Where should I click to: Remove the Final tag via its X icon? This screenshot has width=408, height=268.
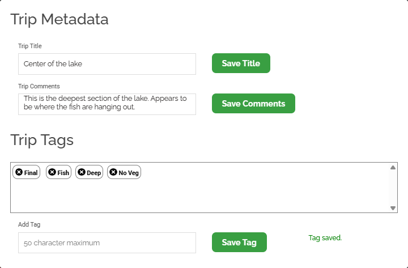point(19,172)
